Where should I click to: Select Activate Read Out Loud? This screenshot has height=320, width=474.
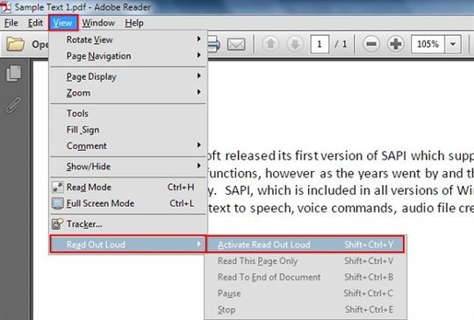click(x=305, y=245)
